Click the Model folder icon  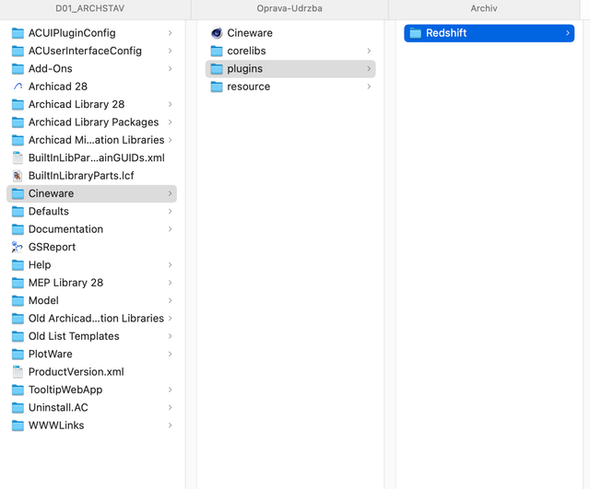point(18,301)
